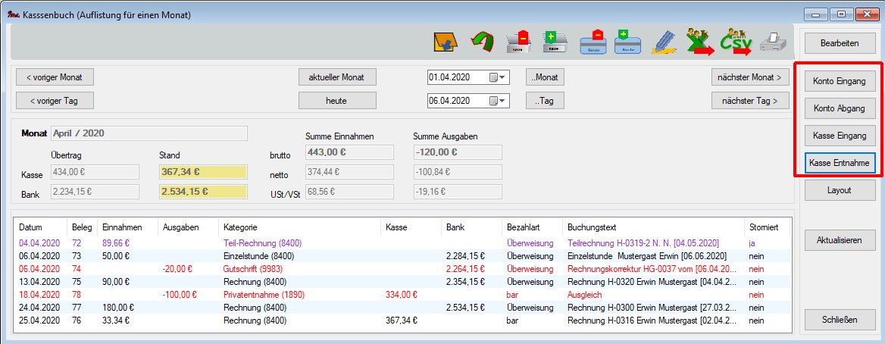Click the cash register withdrawal (minus) icon
885x344 pixels.
[x=520, y=42]
